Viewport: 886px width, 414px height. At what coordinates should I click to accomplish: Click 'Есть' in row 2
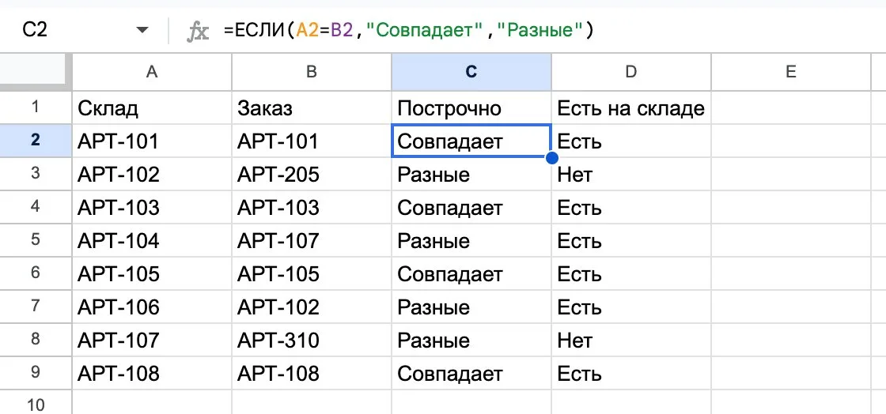click(x=631, y=141)
